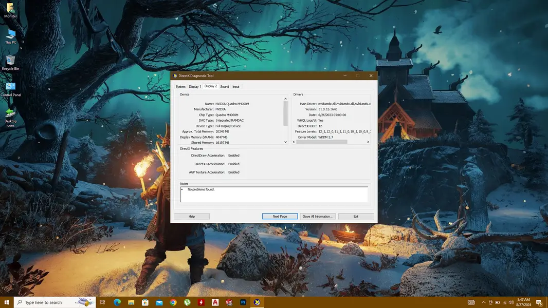The height and width of the screenshot is (308, 548).
Task: Show hidden system tray icons
Action: tap(483, 302)
